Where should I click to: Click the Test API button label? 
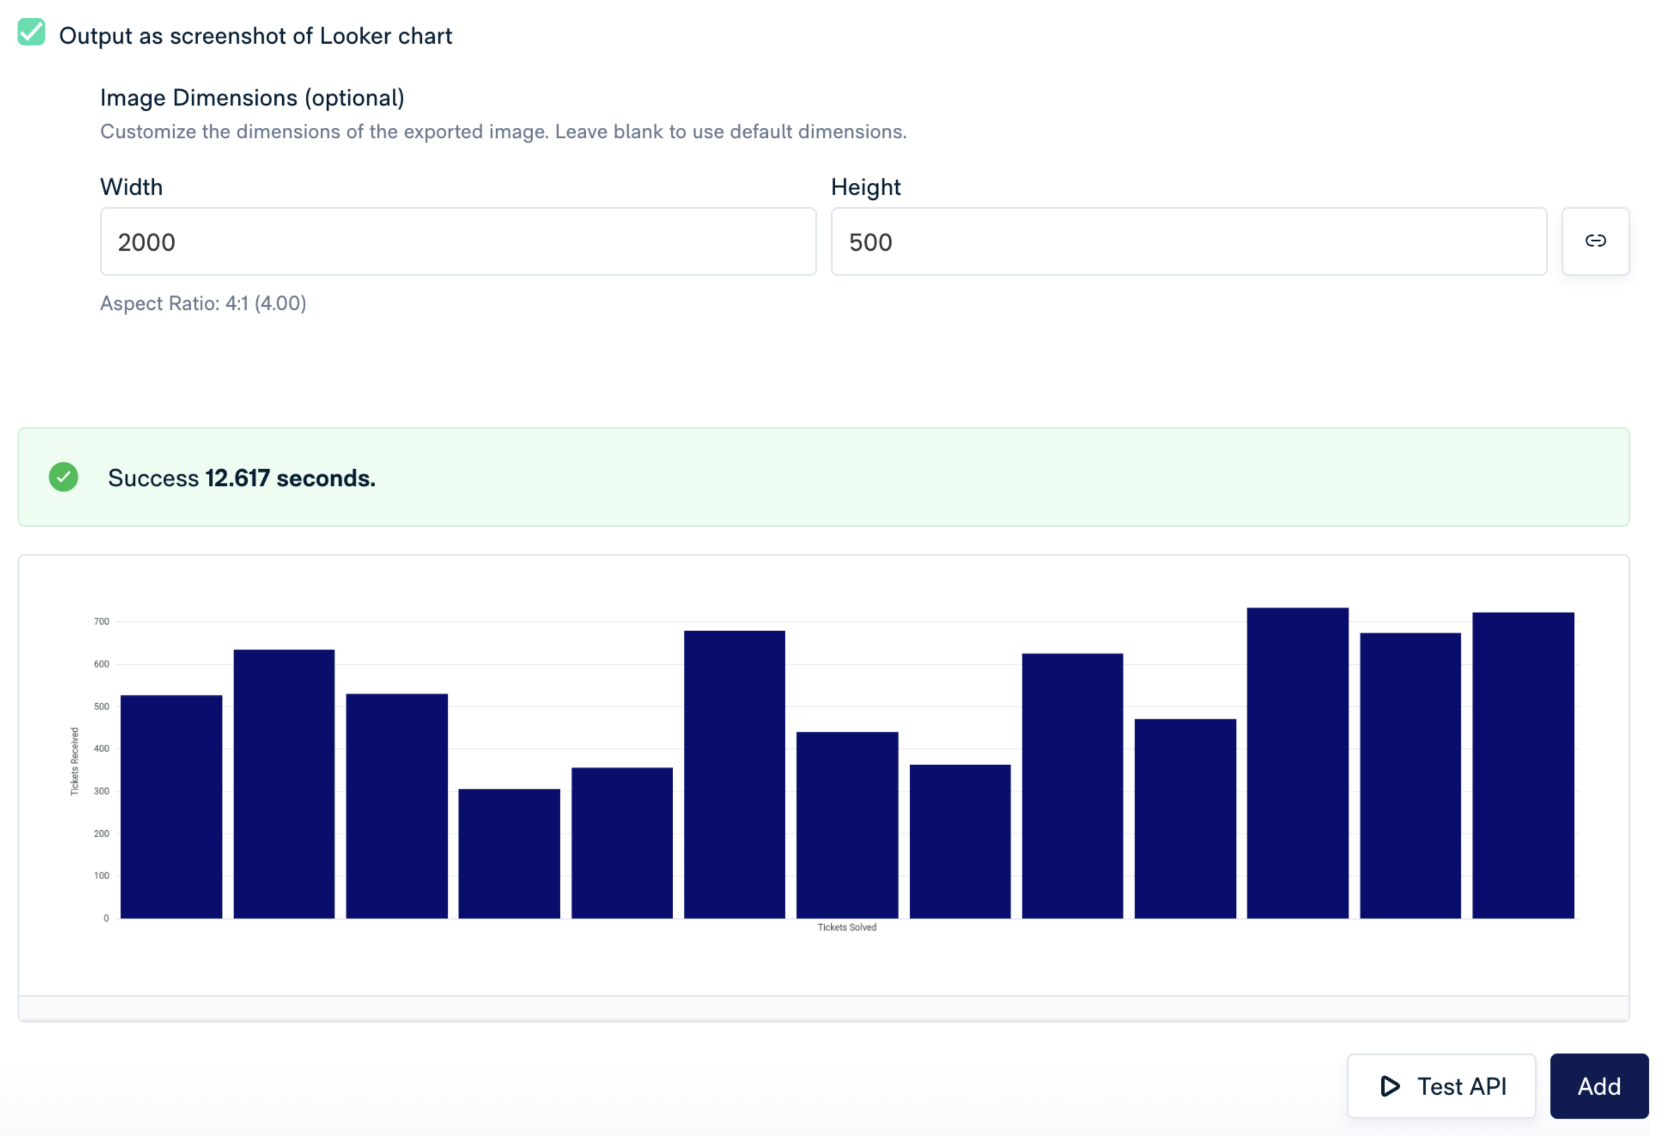(x=1461, y=1087)
